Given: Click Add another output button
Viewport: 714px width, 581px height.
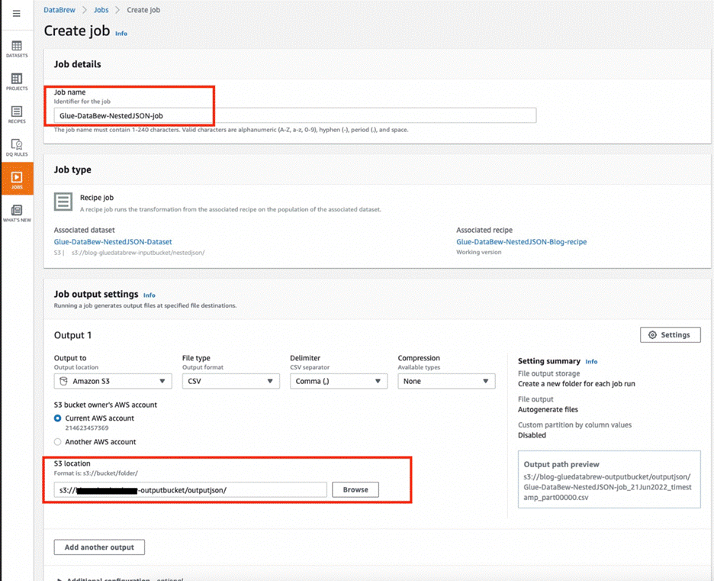Looking at the screenshot, I should 99,547.
